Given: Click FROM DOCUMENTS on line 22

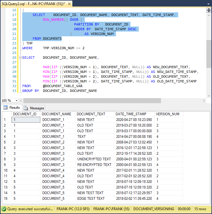Looking at the screenshot, I should click(x=47, y=39).
